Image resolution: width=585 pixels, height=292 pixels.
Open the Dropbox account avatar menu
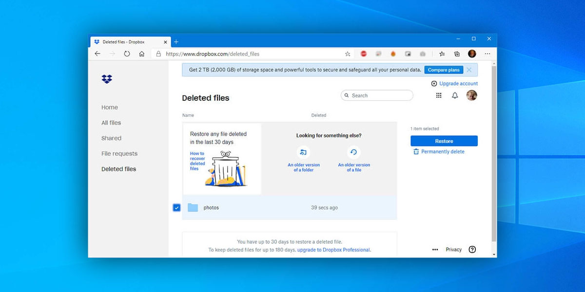tap(471, 95)
